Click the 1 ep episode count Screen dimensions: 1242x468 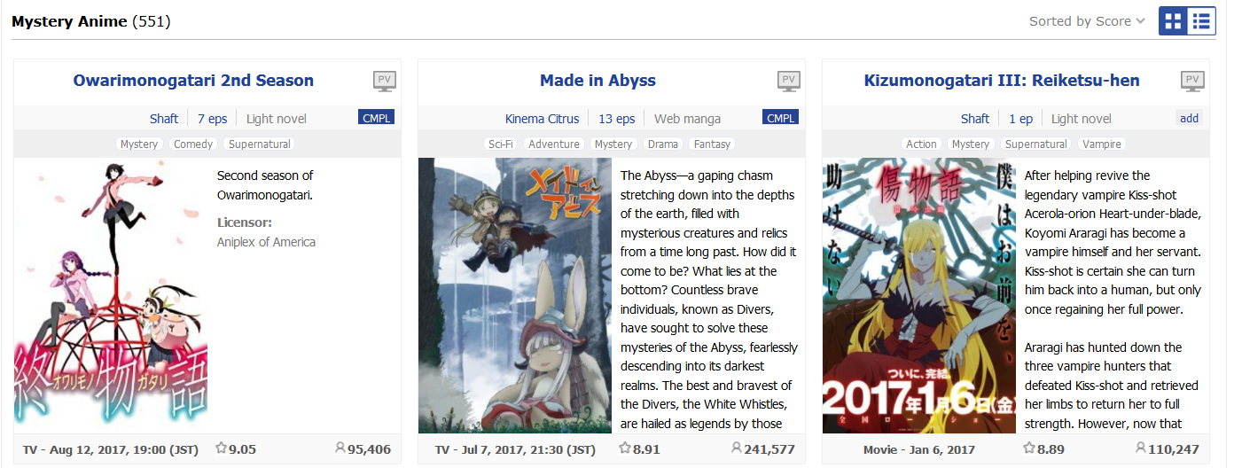click(x=1020, y=119)
